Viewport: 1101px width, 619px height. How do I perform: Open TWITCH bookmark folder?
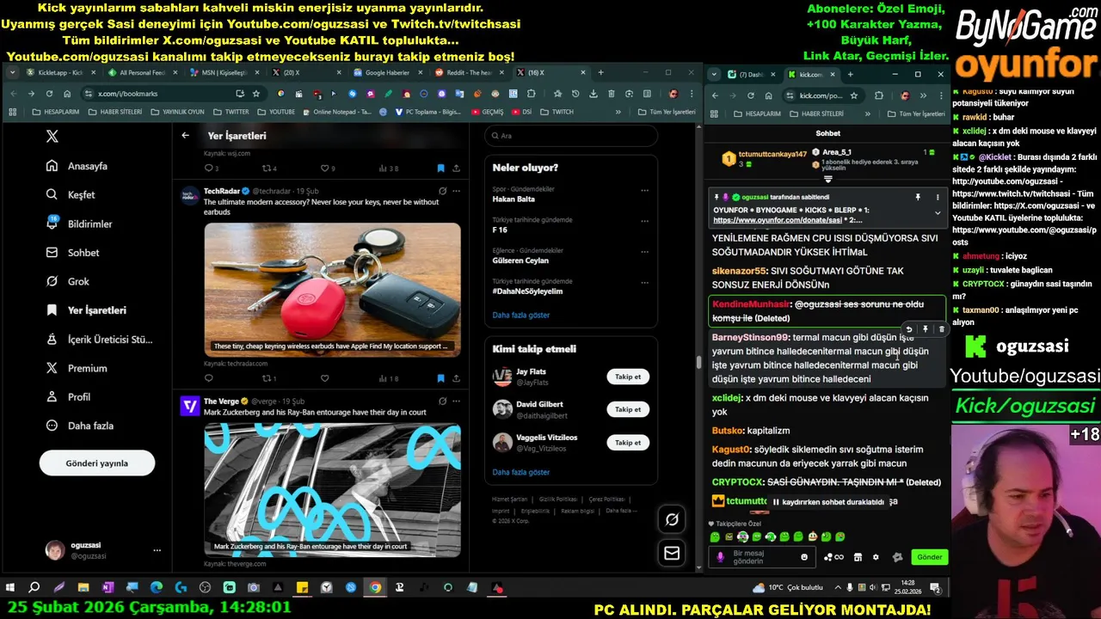pos(557,112)
